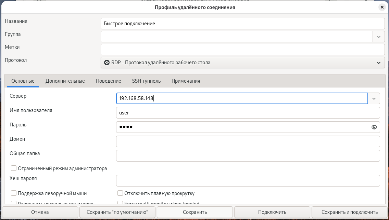Close the connection profile dialog
Viewport: 389px width, 220px height.
[381, 7]
